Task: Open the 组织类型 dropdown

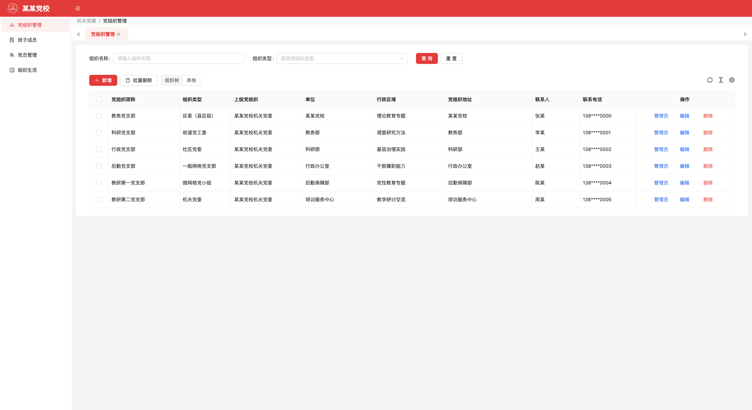Action: coord(342,58)
